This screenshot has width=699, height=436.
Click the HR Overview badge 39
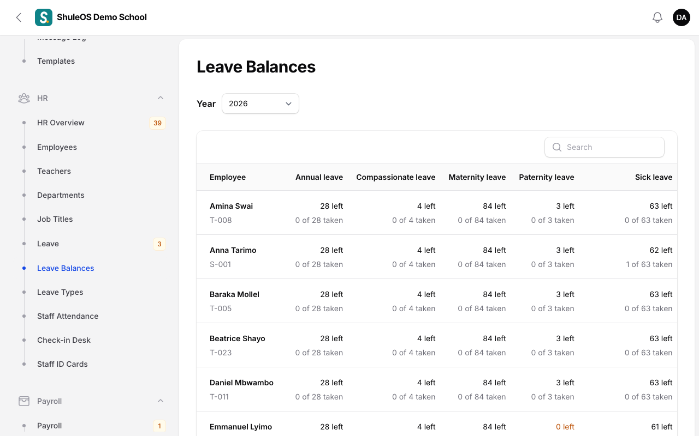pos(157,123)
